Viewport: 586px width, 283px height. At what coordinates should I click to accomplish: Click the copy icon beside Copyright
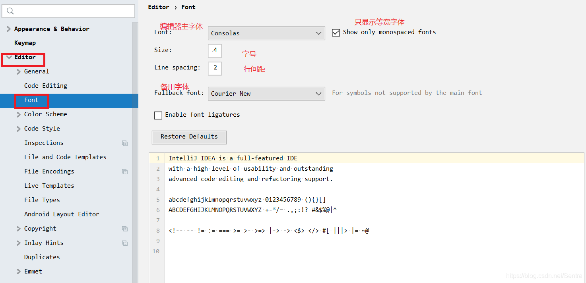(x=125, y=229)
